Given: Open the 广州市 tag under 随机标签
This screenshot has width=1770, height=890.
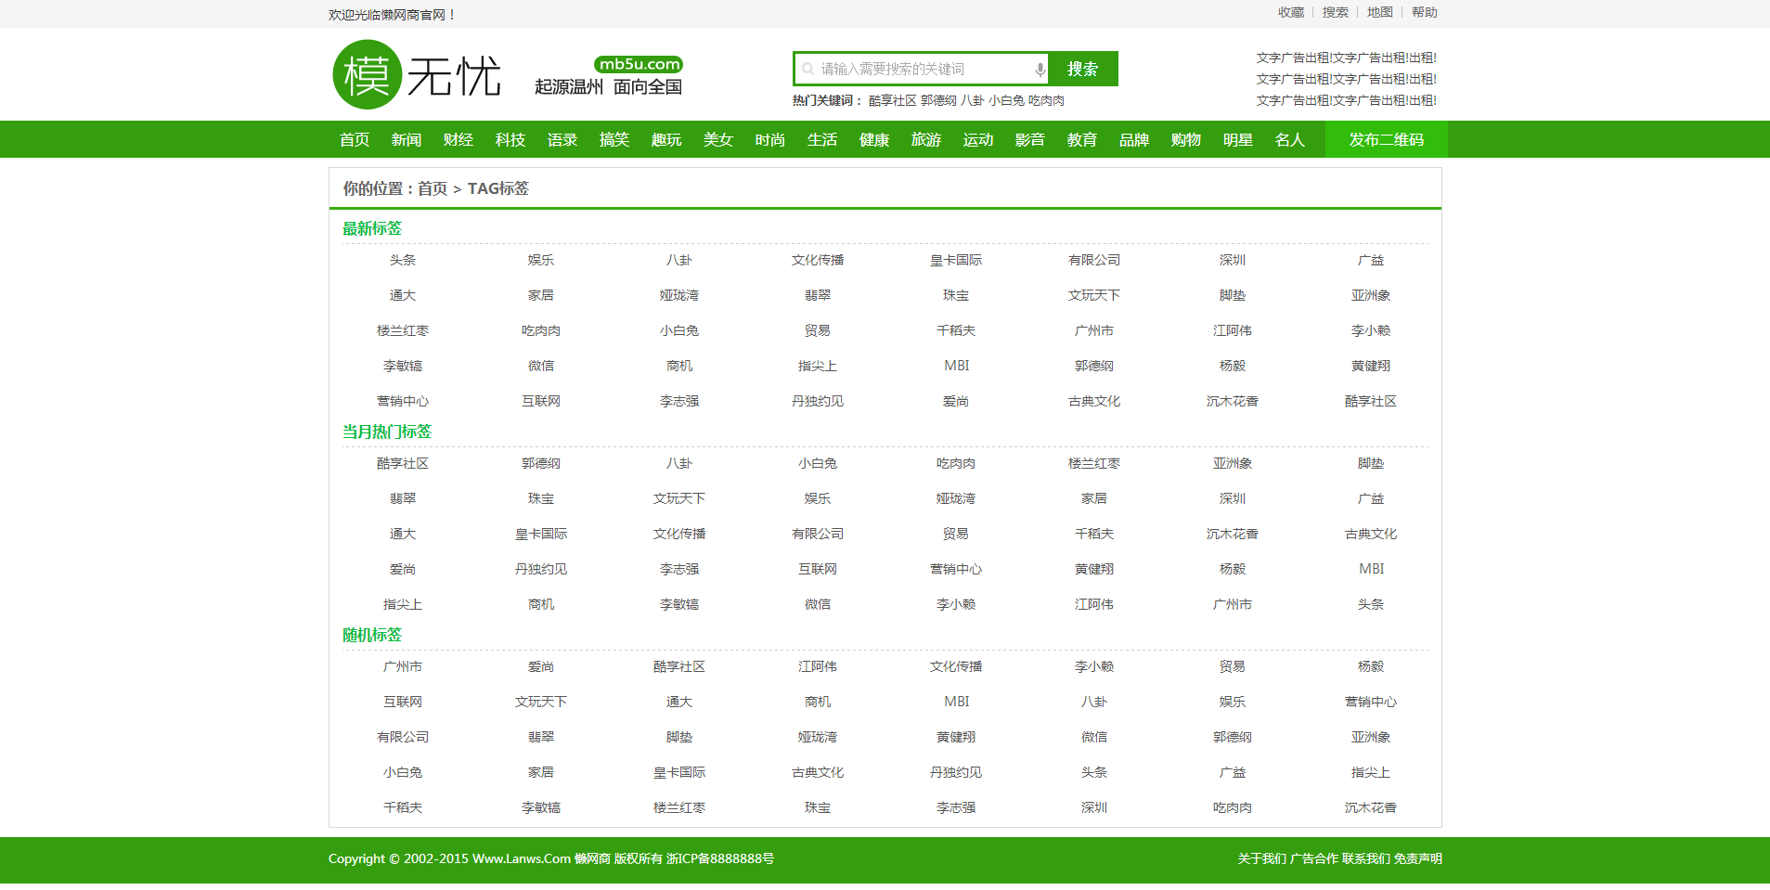Looking at the screenshot, I should (x=403, y=667).
